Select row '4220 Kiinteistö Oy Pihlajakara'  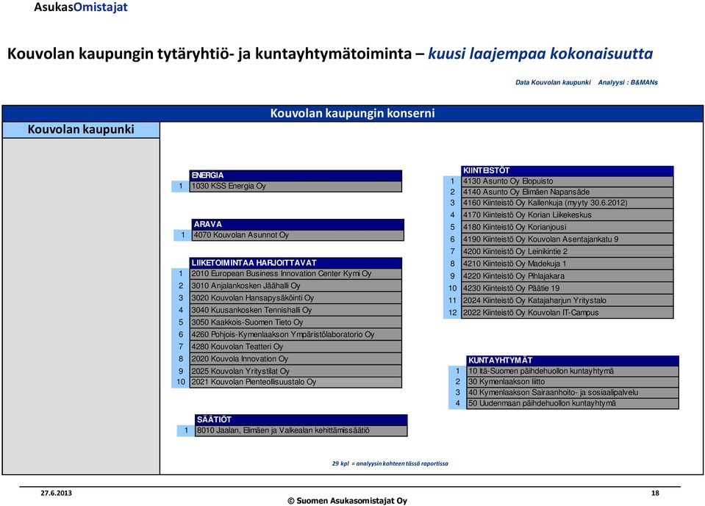pyautogui.click(x=567, y=275)
